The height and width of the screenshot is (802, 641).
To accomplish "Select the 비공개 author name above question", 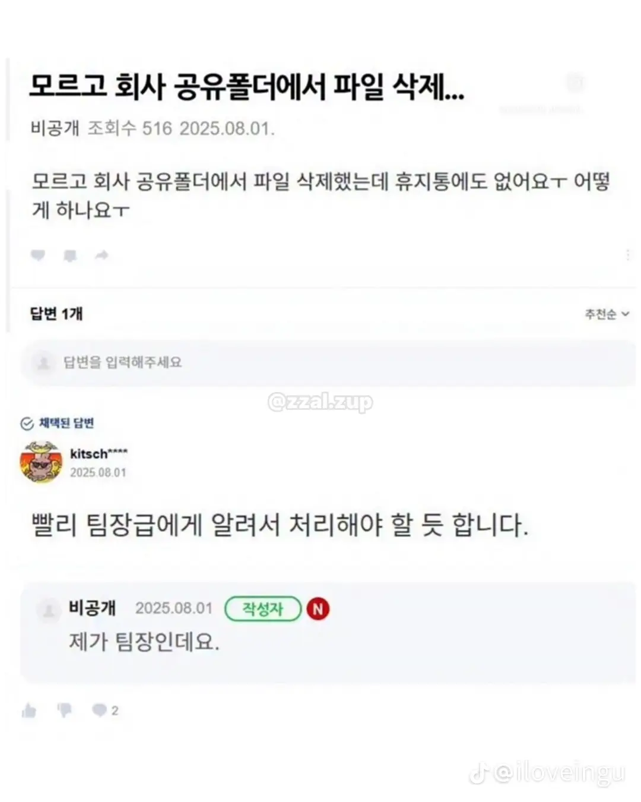I will (55, 128).
